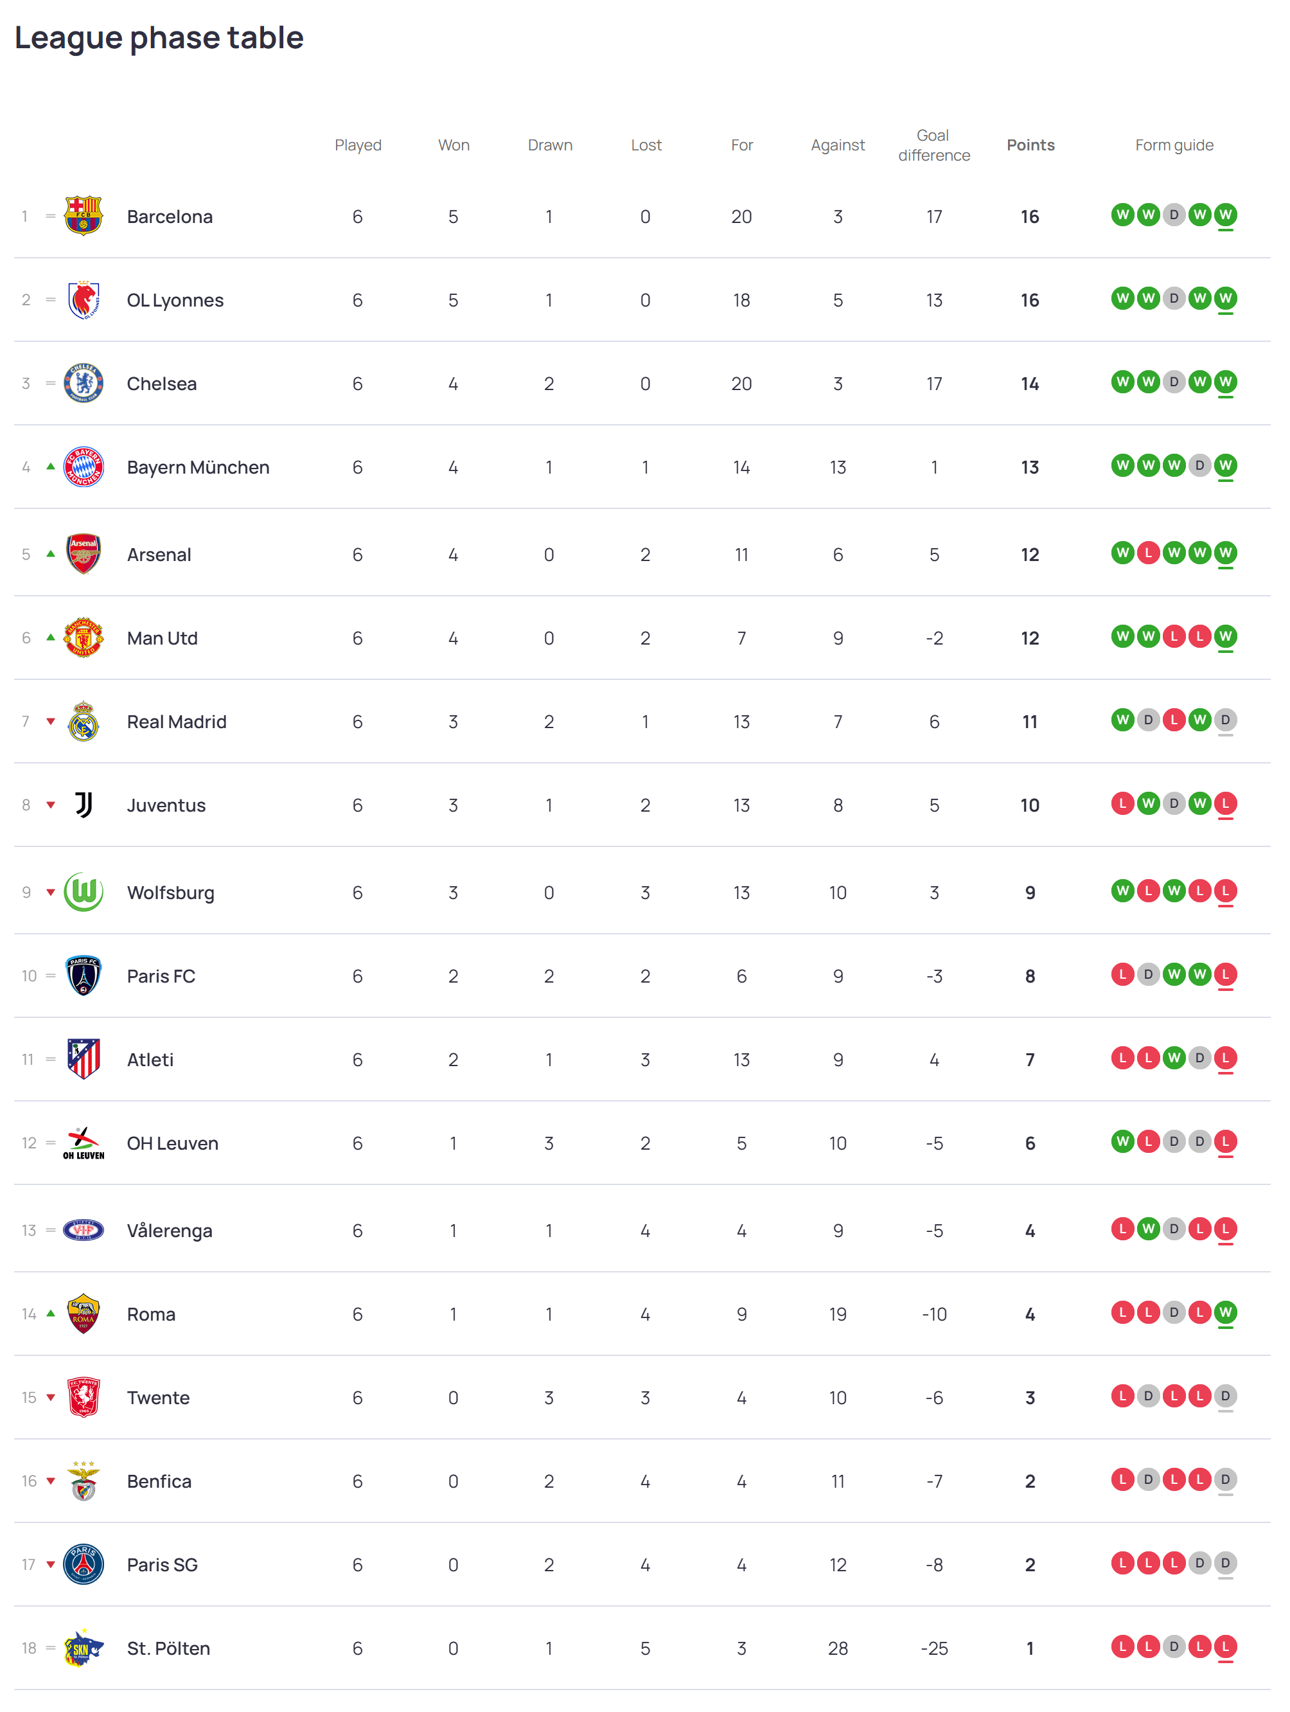Click Real Madrid's red L form badge

[x=1174, y=720]
